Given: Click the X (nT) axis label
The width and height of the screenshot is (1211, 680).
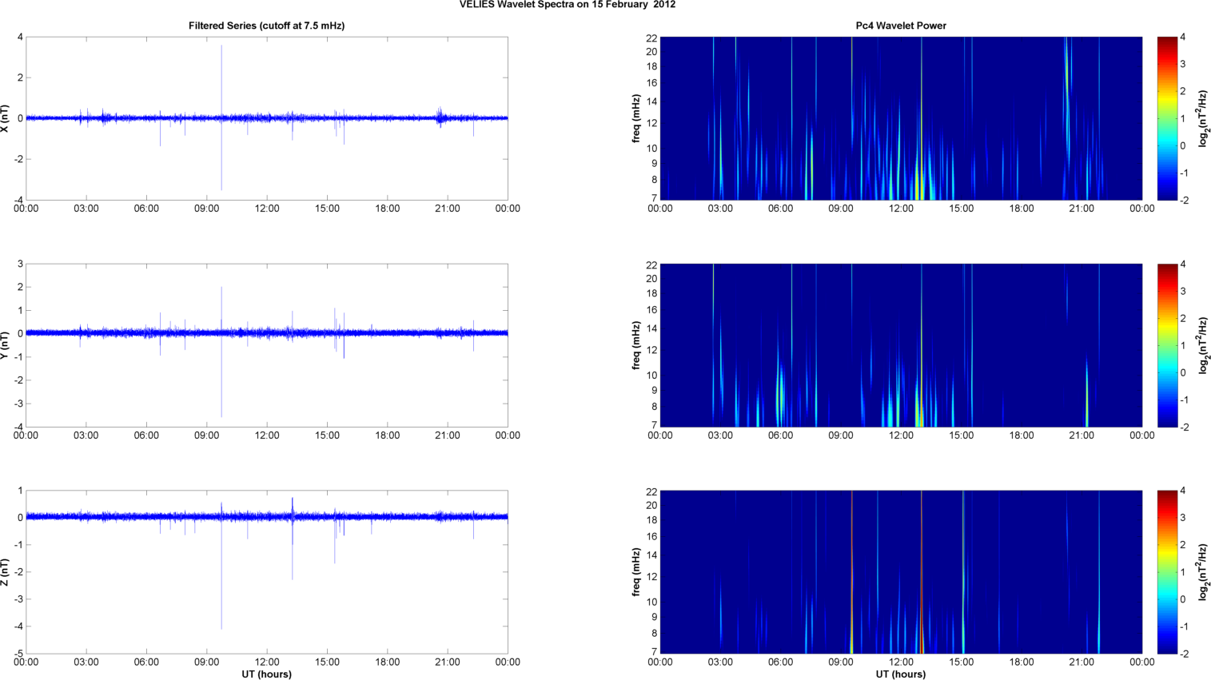Looking at the screenshot, I should click(x=6, y=118).
